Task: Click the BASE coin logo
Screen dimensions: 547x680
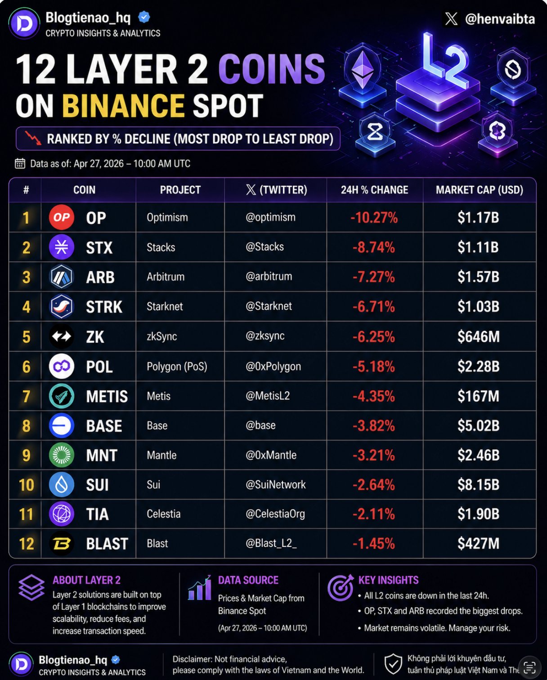Action: pyautogui.click(x=62, y=426)
